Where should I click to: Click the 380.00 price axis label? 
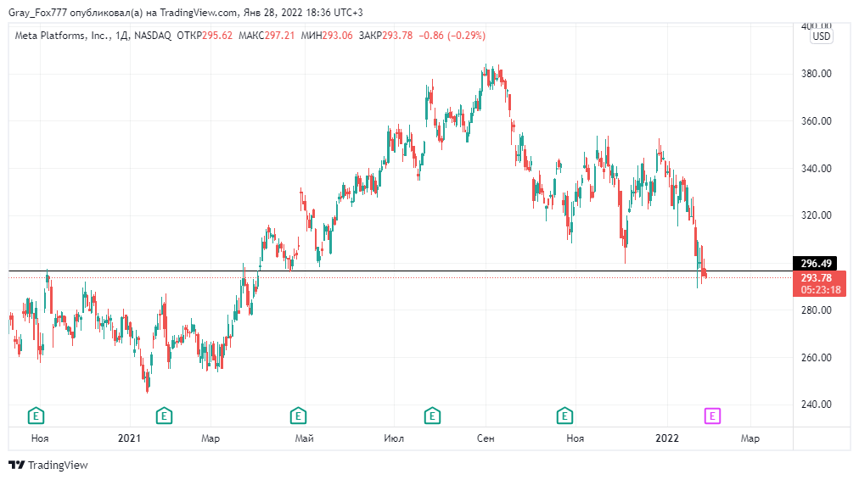coord(817,73)
